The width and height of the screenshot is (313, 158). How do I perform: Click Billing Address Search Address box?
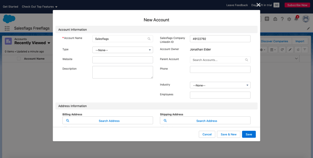pyautogui.click(x=108, y=120)
